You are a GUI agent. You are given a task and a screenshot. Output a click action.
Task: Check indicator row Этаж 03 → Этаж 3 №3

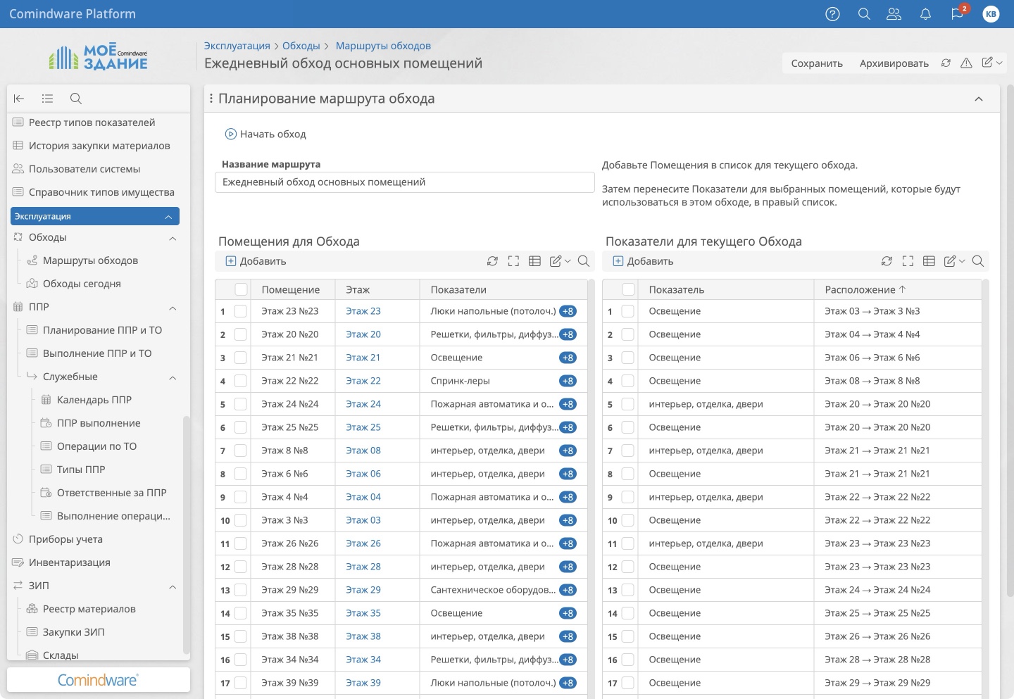coord(628,311)
